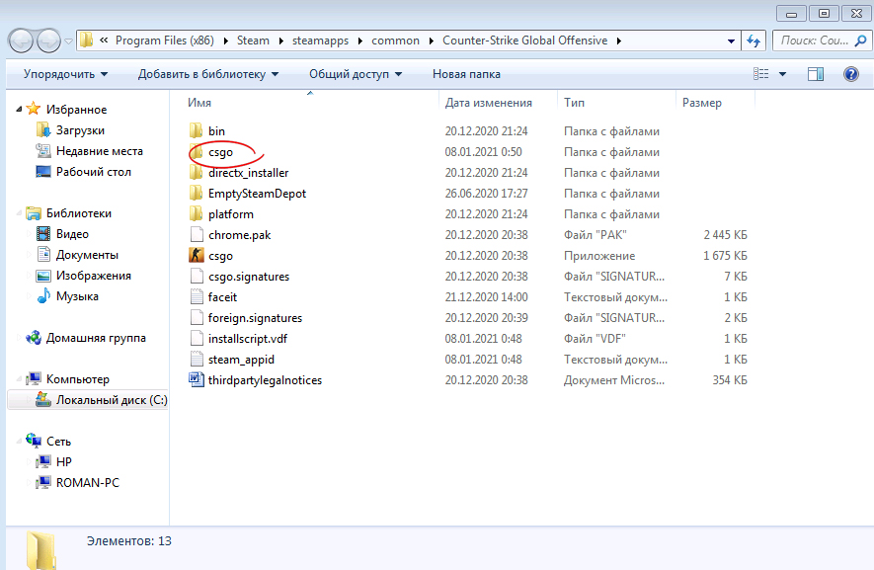
Task: Open the 'Музыка' library
Action: [x=77, y=296]
